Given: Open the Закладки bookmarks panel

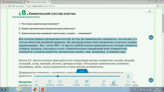Looking at the screenshot, I should (76, 83).
